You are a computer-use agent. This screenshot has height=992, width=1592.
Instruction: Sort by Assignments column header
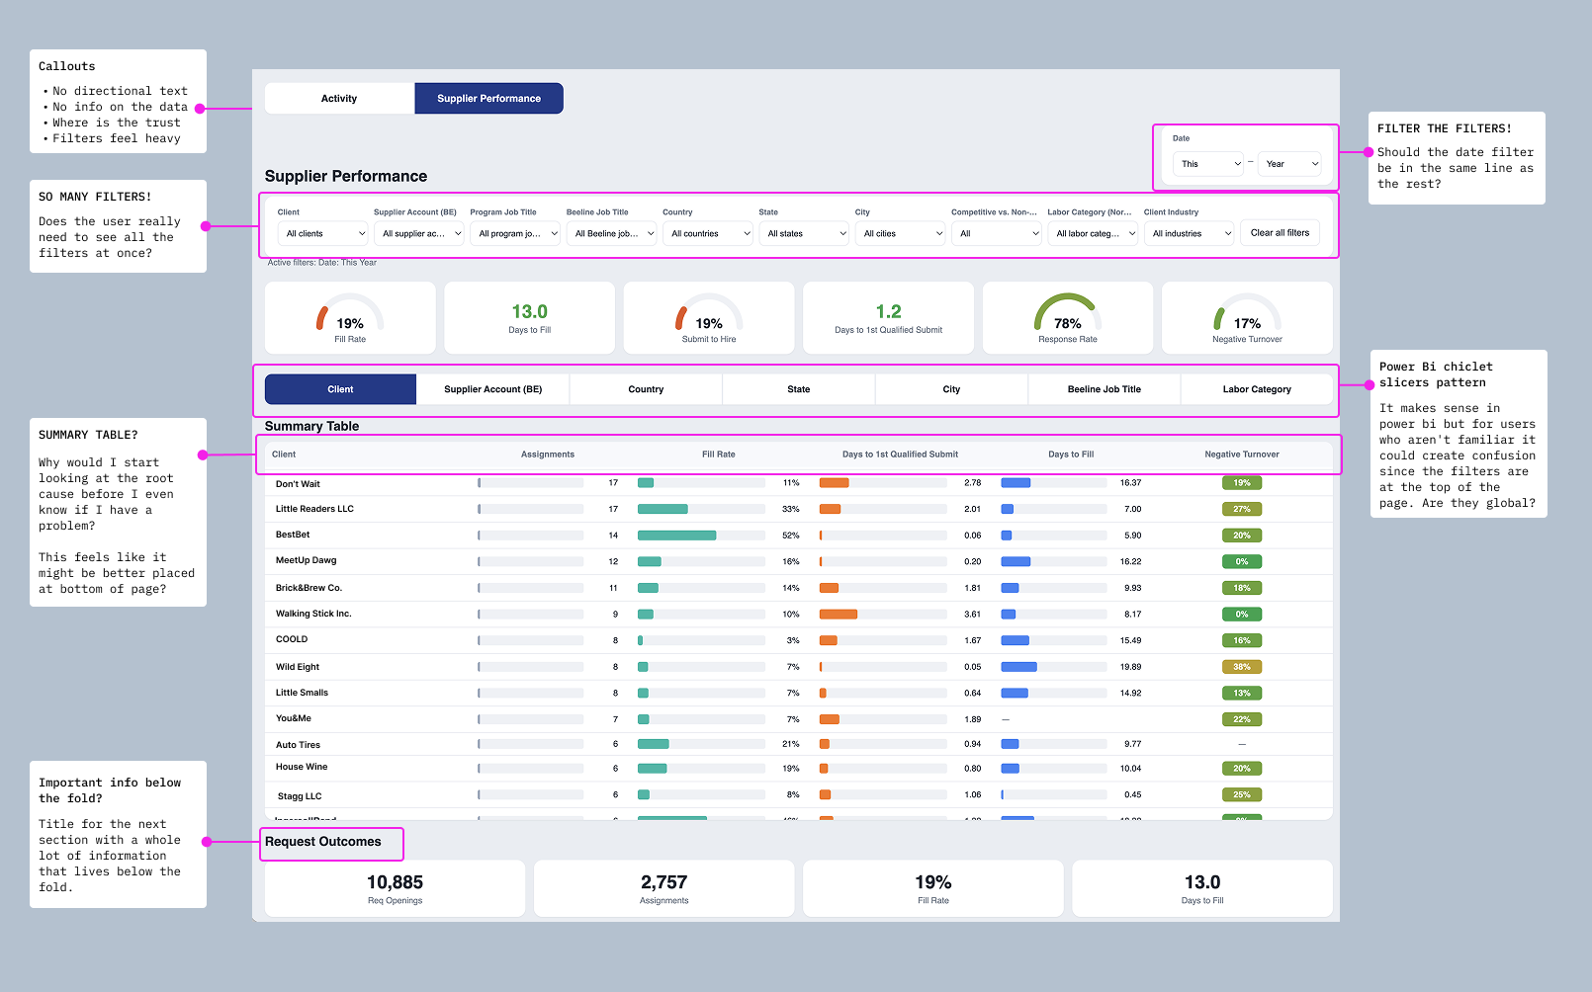(548, 455)
